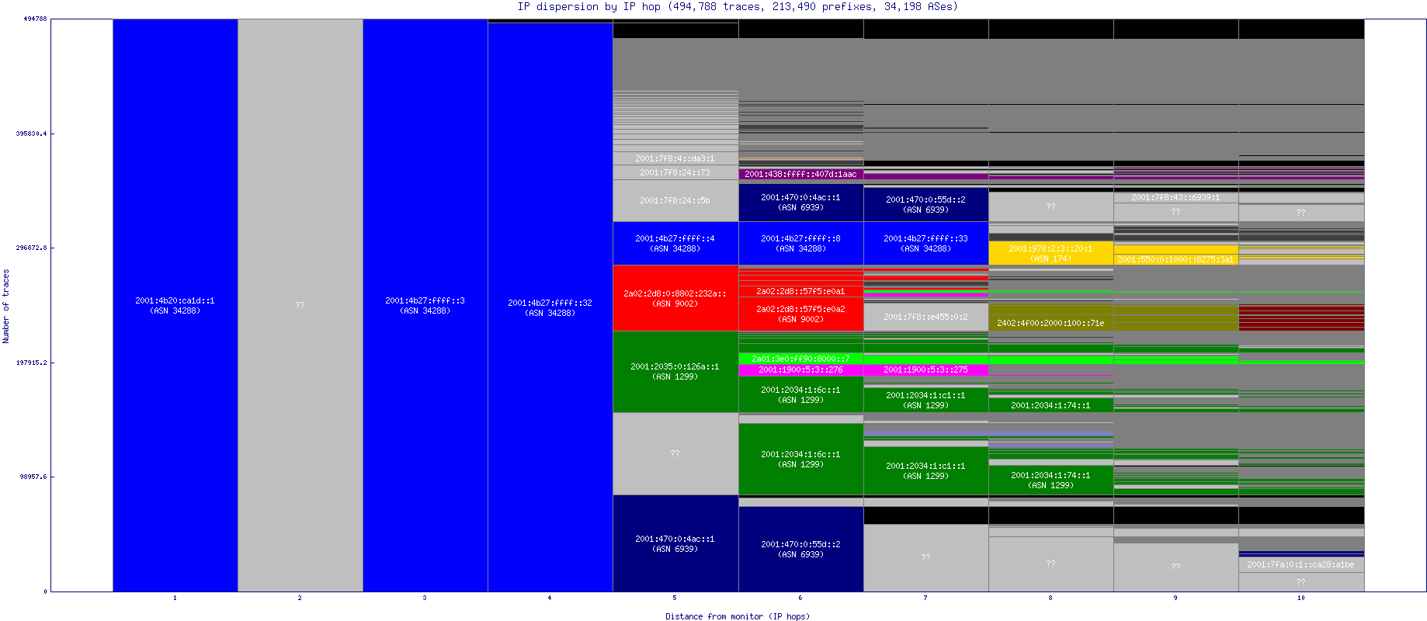Click the 494788 y-axis tick value
This screenshot has width=1427, height=621.
point(33,19)
